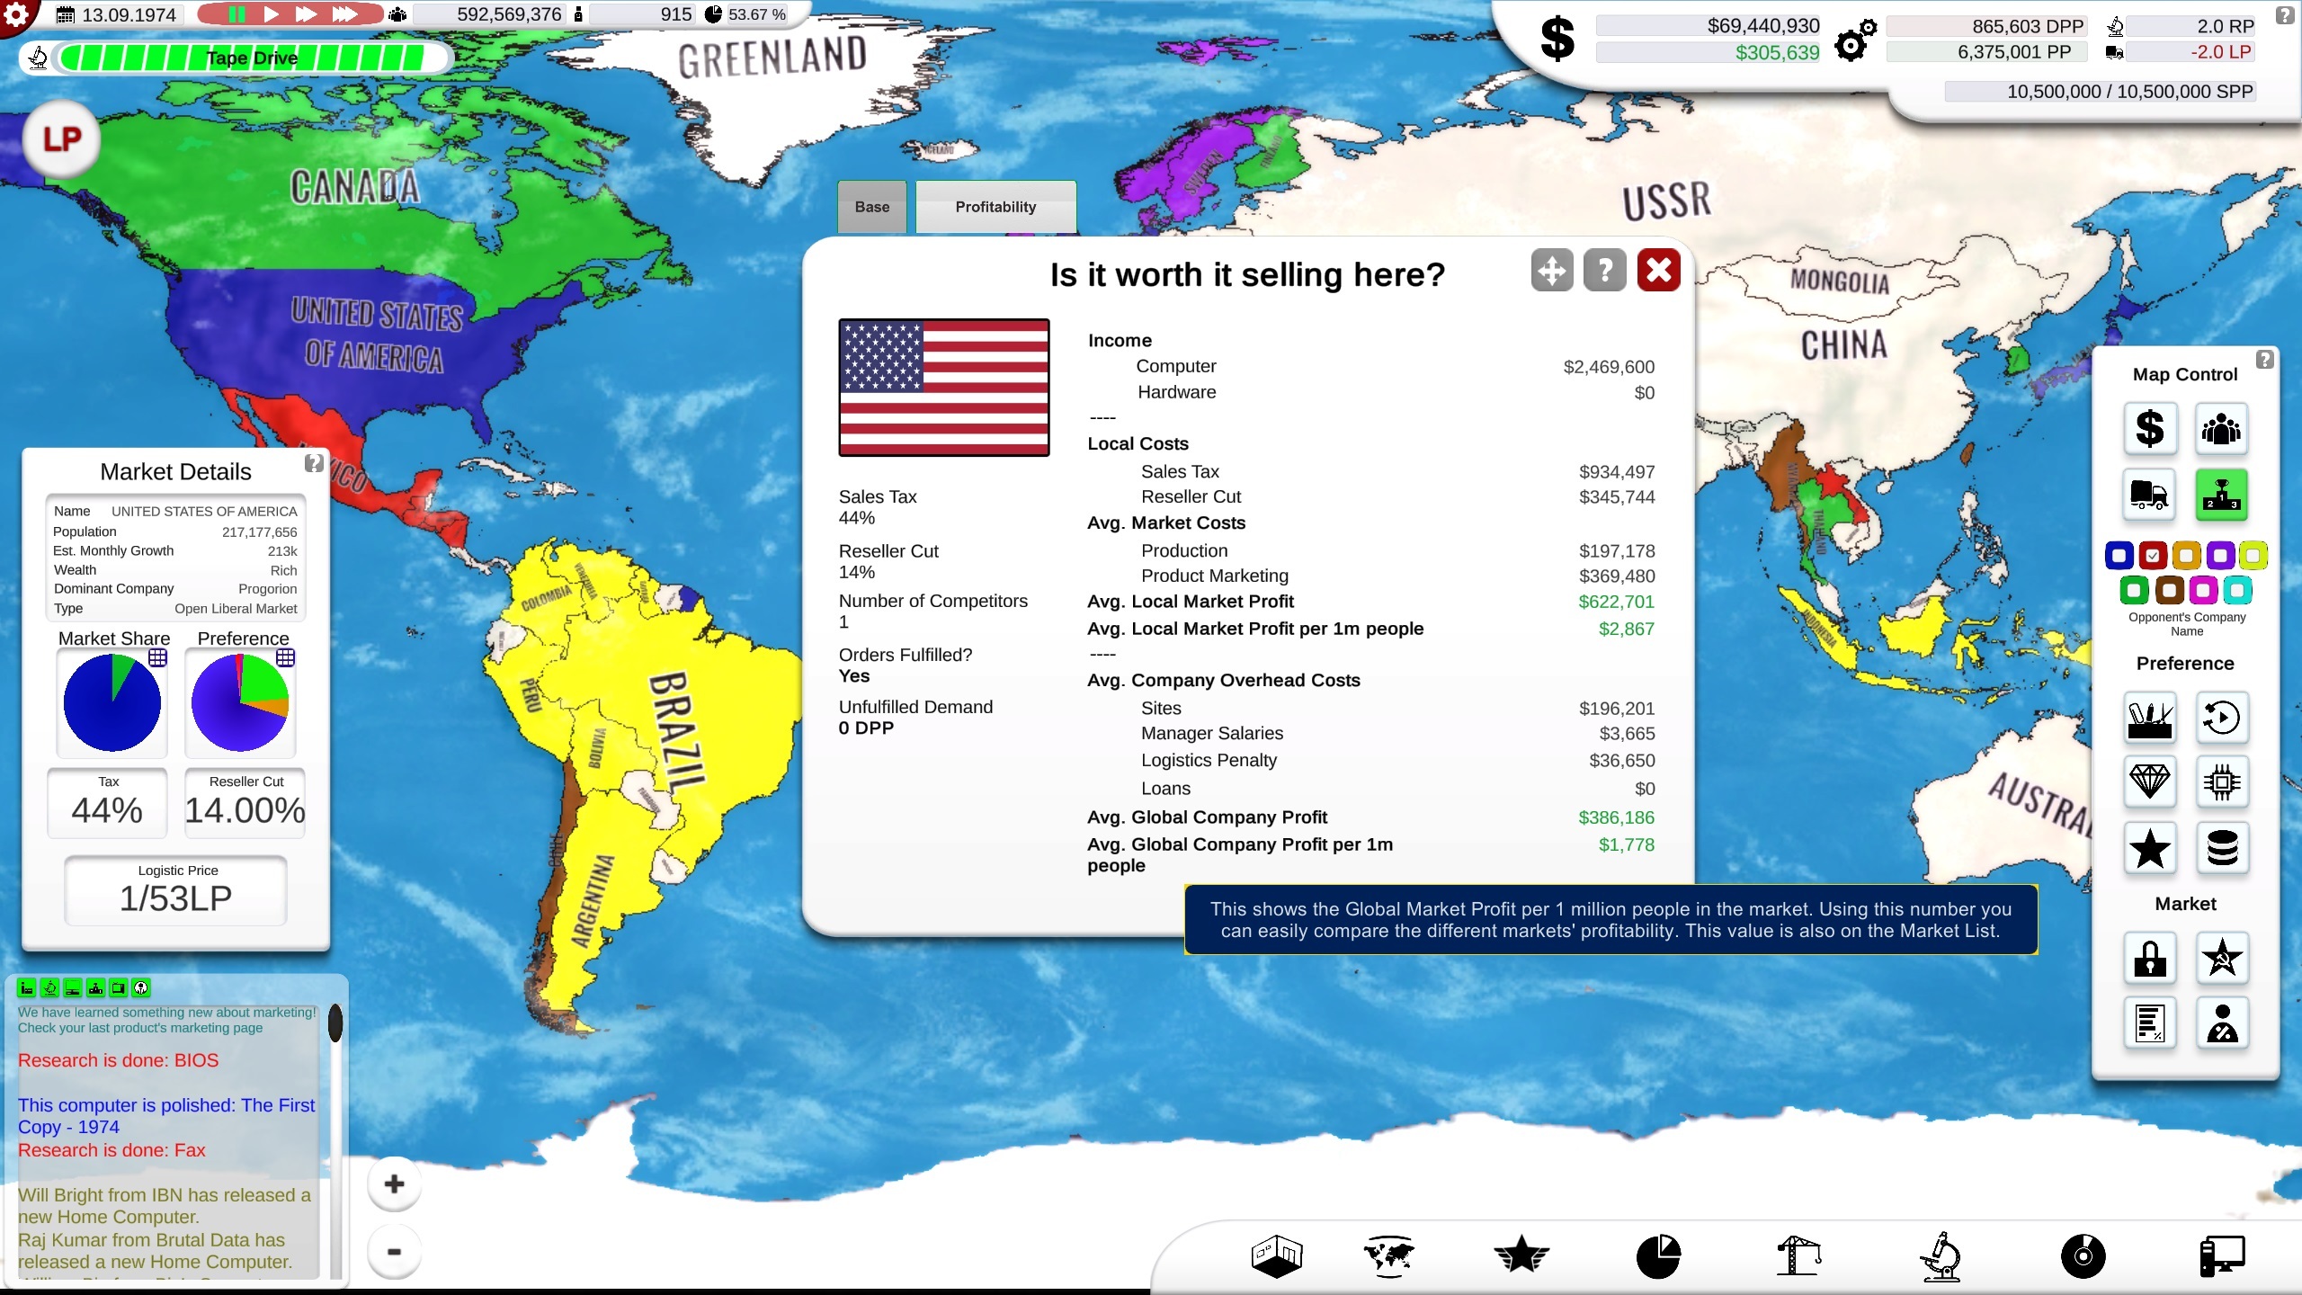This screenshot has height=1295, width=2302.
Task: Expand the bottom toolbar globe world icon
Action: point(1388,1255)
